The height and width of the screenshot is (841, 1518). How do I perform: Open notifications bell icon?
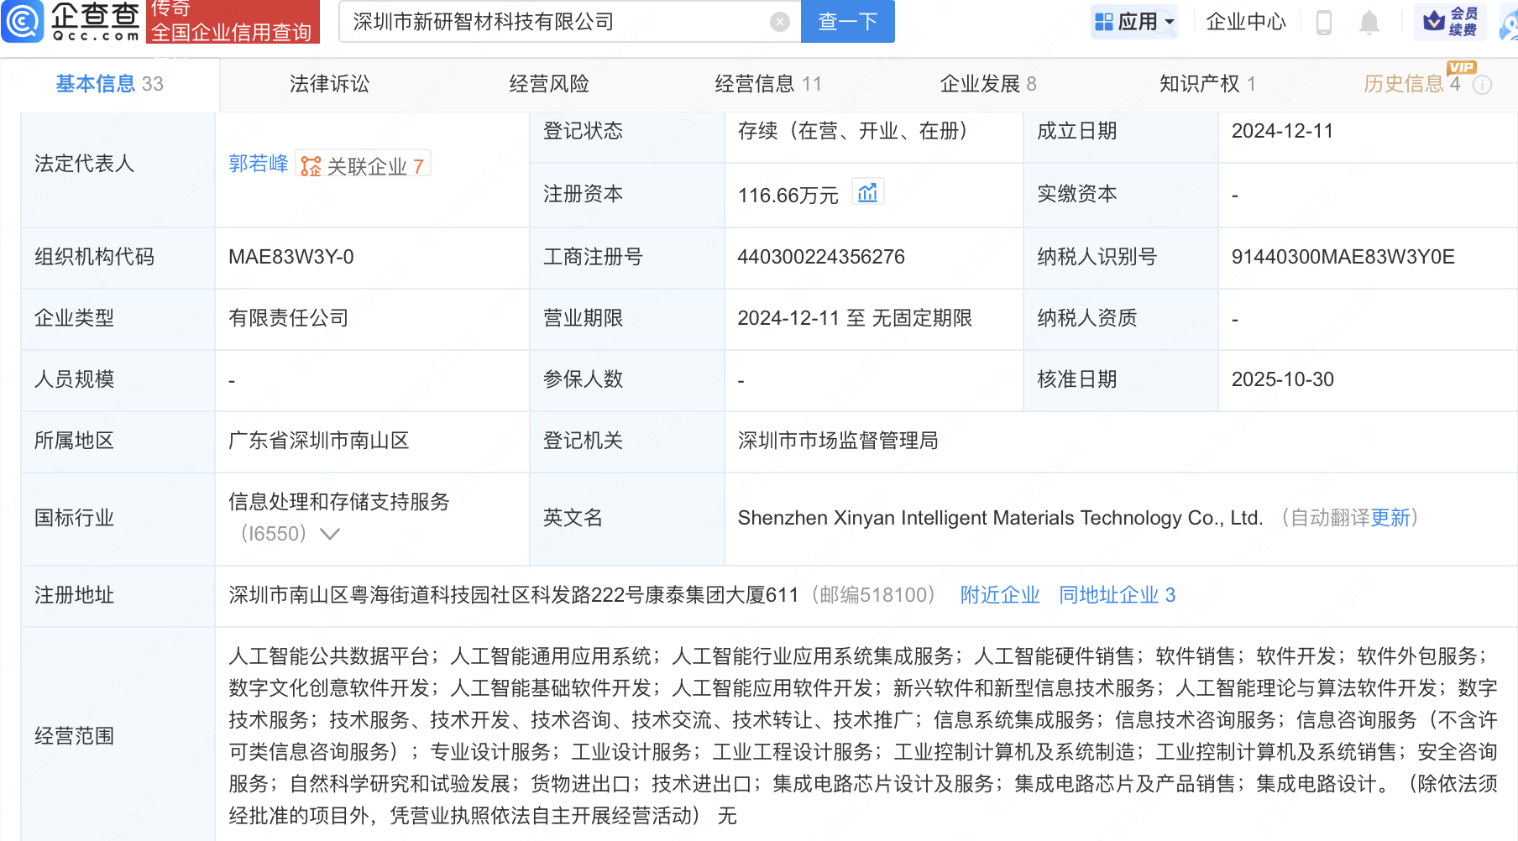pyautogui.click(x=1369, y=22)
